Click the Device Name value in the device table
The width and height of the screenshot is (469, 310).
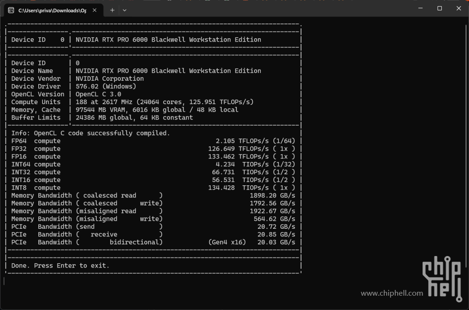(x=168, y=71)
